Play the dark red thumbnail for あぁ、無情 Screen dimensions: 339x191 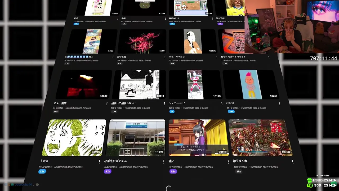tap(83, 84)
